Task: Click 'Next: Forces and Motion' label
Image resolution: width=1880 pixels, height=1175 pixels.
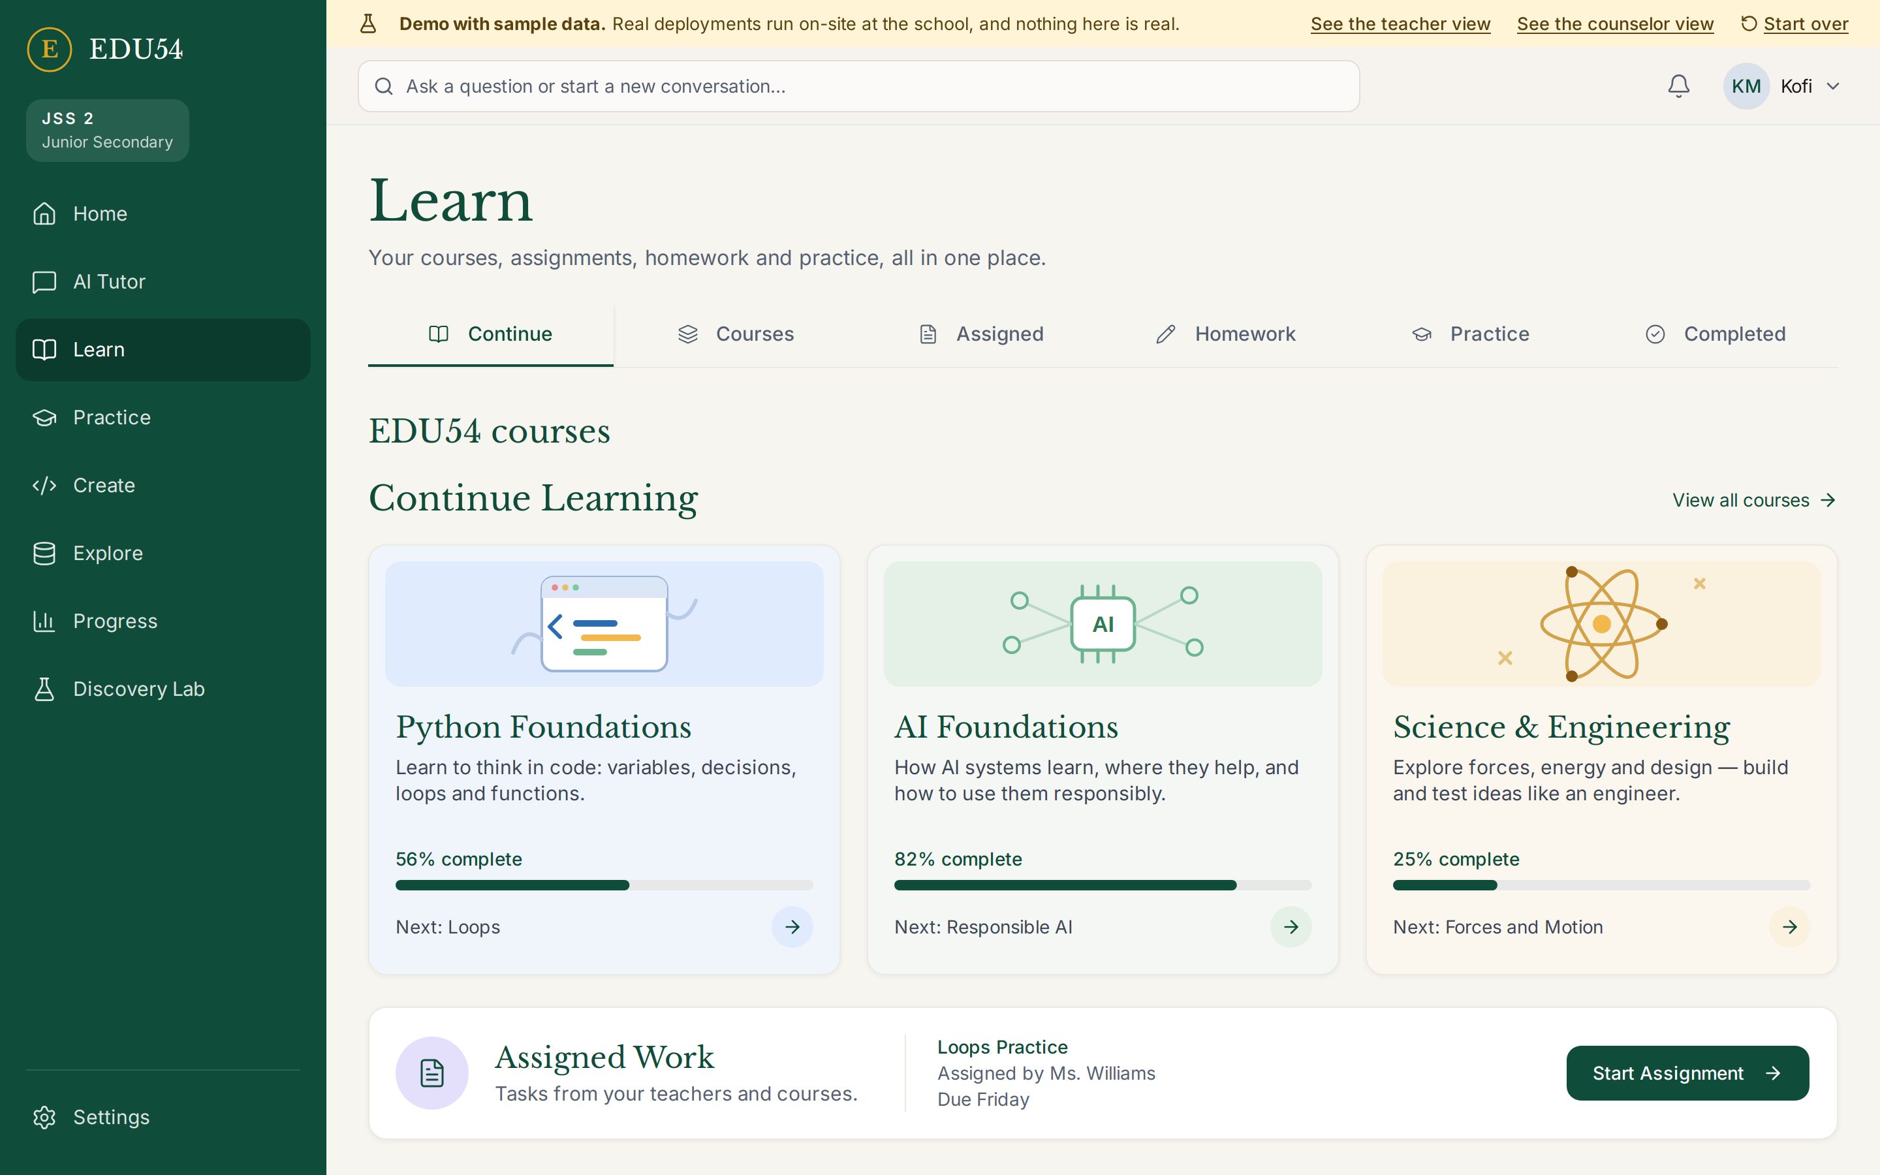Action: click(1497, 927)
